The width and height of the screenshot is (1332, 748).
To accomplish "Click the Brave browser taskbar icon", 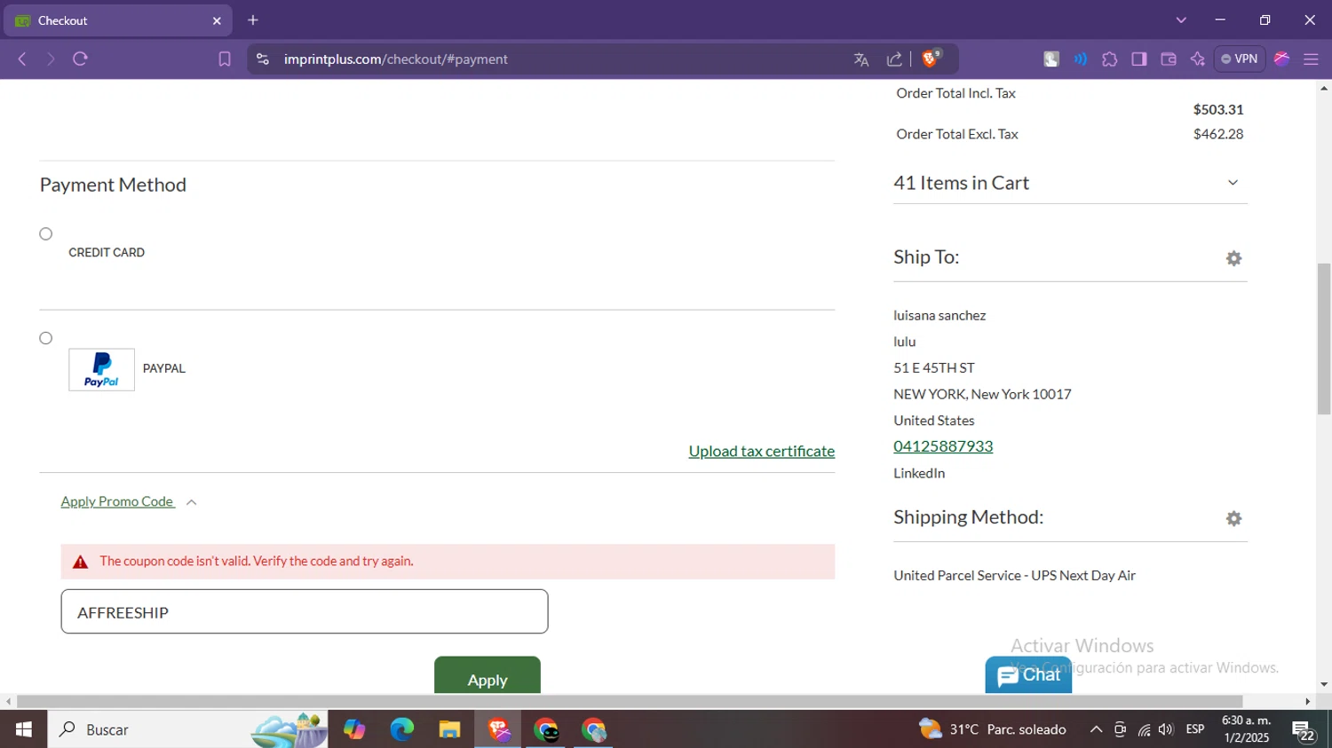I will (x=498, y=729).
